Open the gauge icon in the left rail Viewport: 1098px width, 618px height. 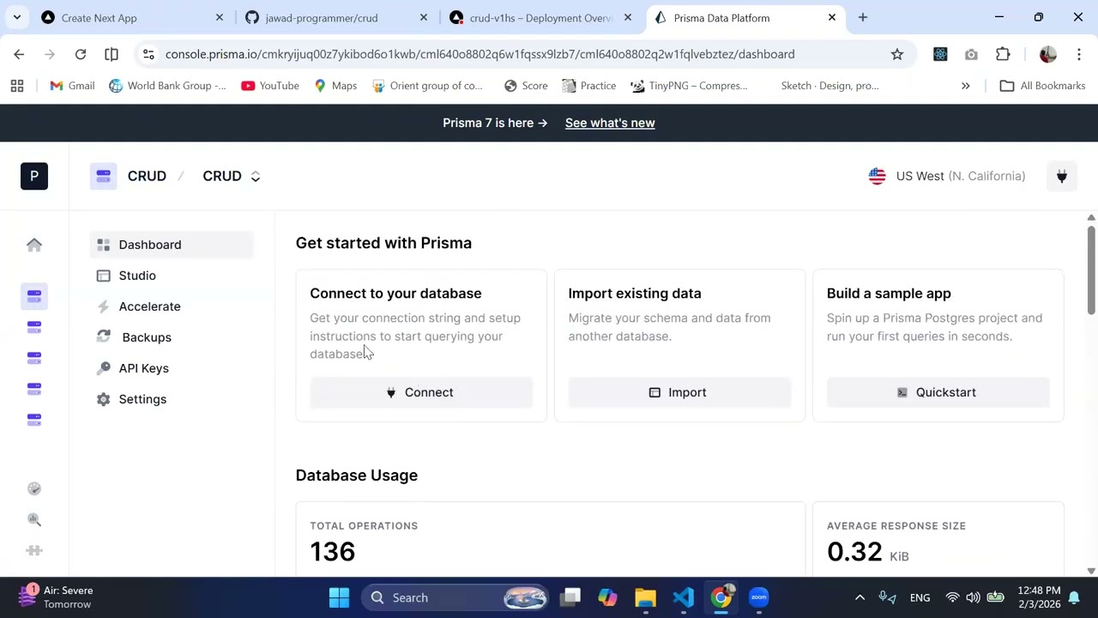(34, 488)
